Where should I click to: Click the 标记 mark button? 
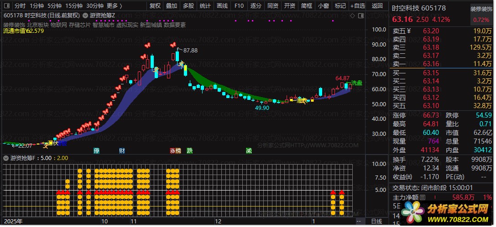(x=340, y=5)
